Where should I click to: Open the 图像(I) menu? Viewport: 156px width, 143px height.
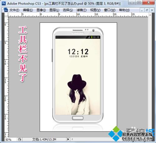(x=41, y=10)
